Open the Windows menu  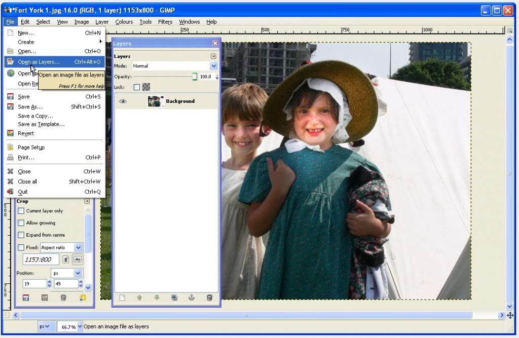pos(190,22)
